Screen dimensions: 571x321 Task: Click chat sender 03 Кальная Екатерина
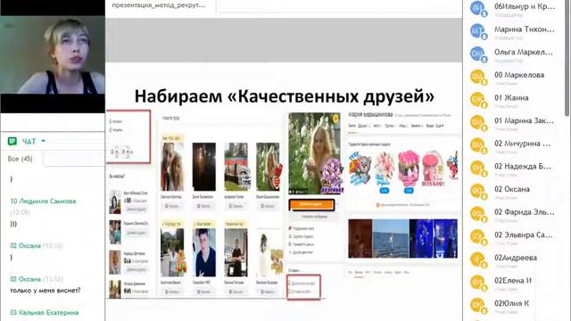coord(44,312)
